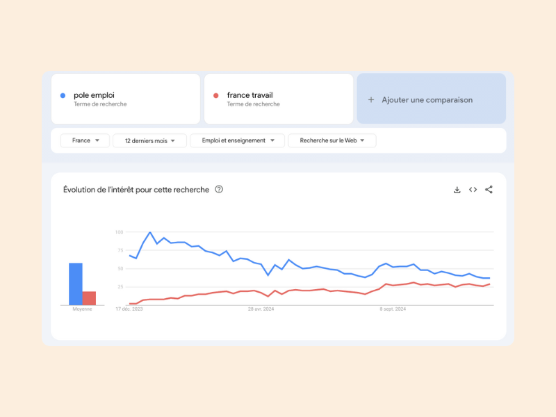Image resolution: width=556 pixels, height=417 pixels.
Task: Toggle the pole emploi search term card
Action: click(125, 98)
